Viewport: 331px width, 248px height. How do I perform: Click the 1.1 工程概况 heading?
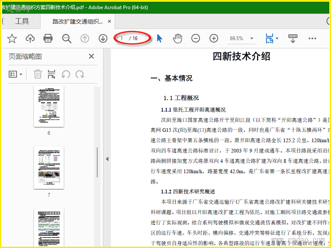coord(181,98)
